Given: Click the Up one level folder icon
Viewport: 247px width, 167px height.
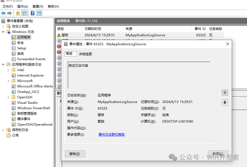Looking at the screenshot, I should point(18,13).
